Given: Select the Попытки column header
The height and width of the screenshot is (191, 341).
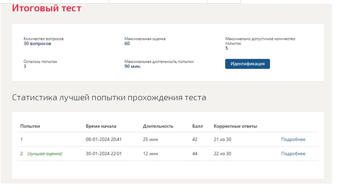Looking at the screenshot, I should (x=30, y=126).
